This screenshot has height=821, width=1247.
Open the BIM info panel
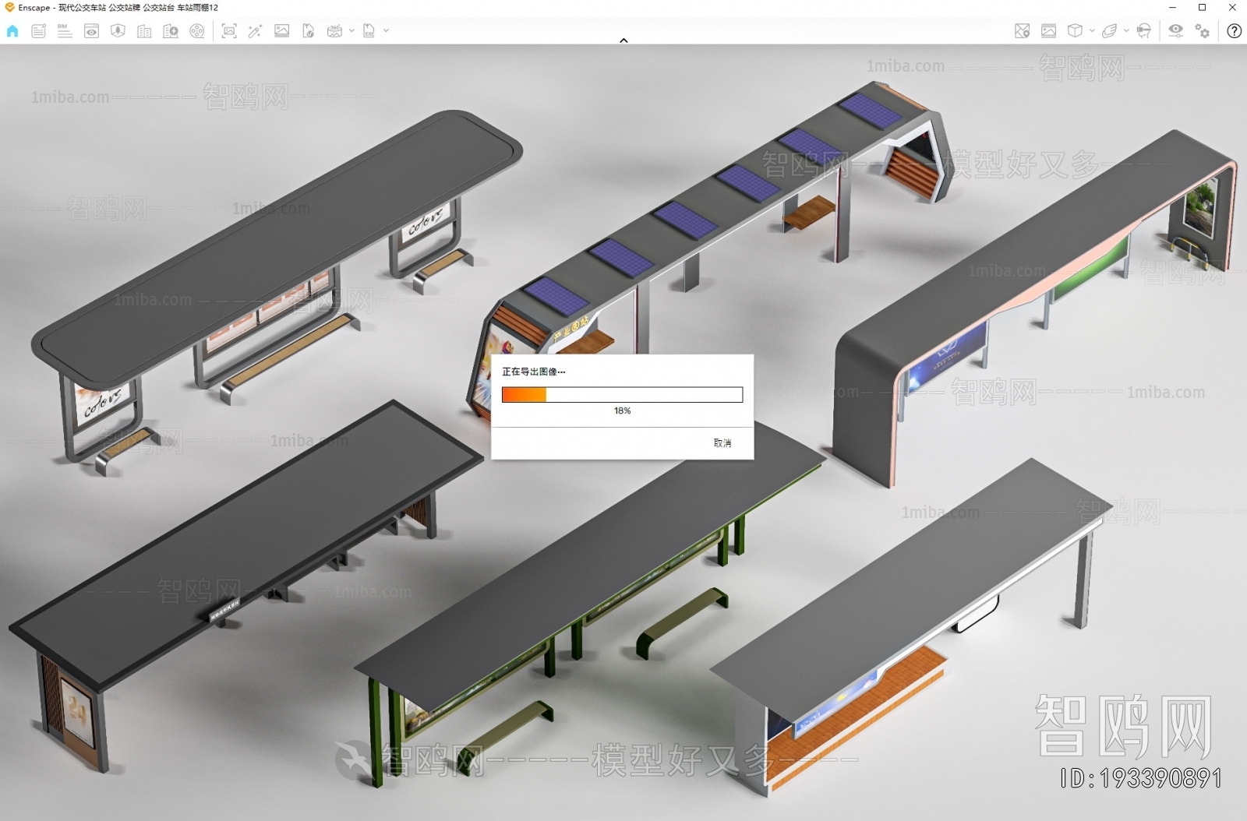coord(65,31)
